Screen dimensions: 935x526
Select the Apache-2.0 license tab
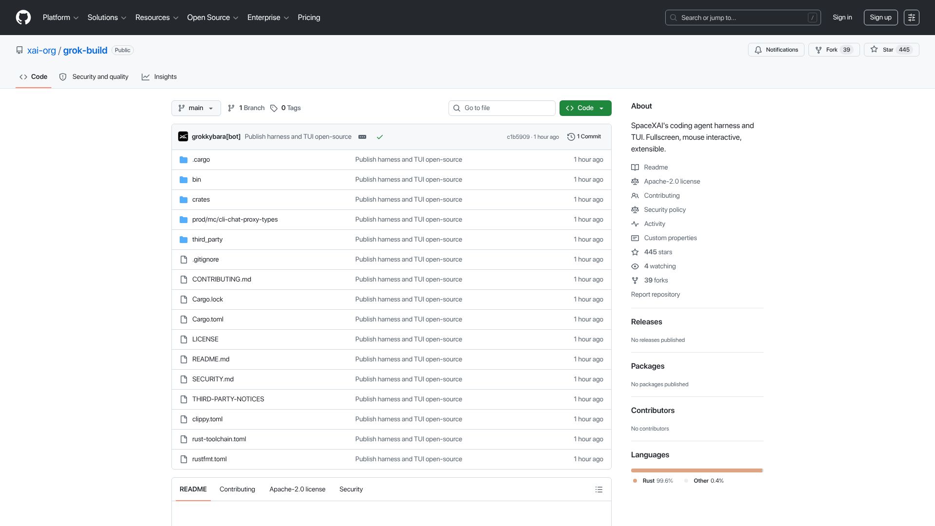[298, 489]
